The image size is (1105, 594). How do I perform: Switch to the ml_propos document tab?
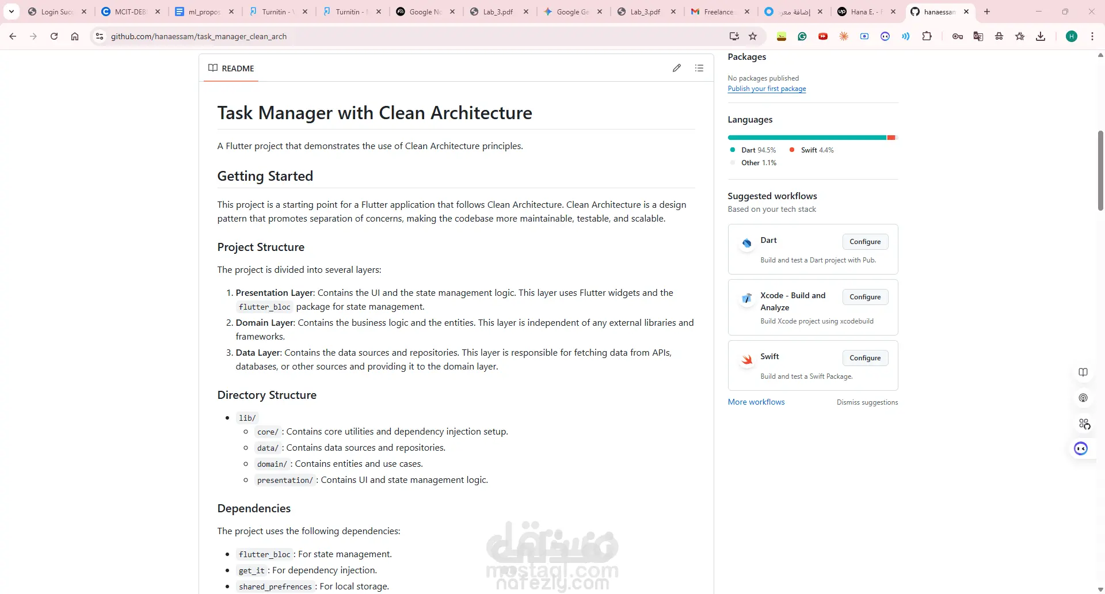205,12
